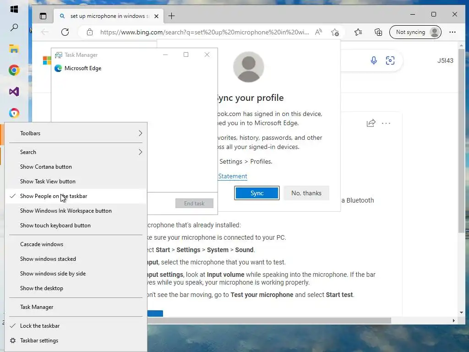Toggle Lock the taskbar option
Screen dimensions: 469x352
[76, 326]
